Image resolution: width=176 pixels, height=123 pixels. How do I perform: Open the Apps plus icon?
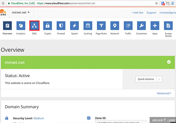pyautogui.click(x=155, y=26)
